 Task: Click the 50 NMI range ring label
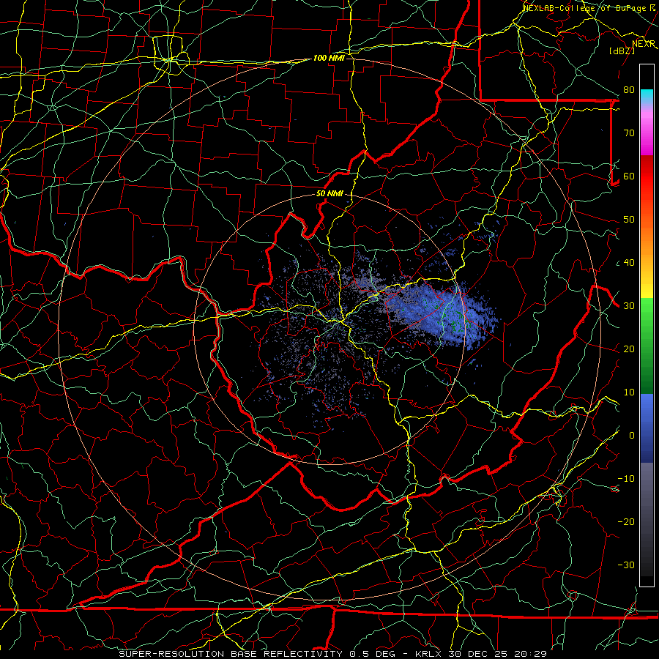click(329, 194)
